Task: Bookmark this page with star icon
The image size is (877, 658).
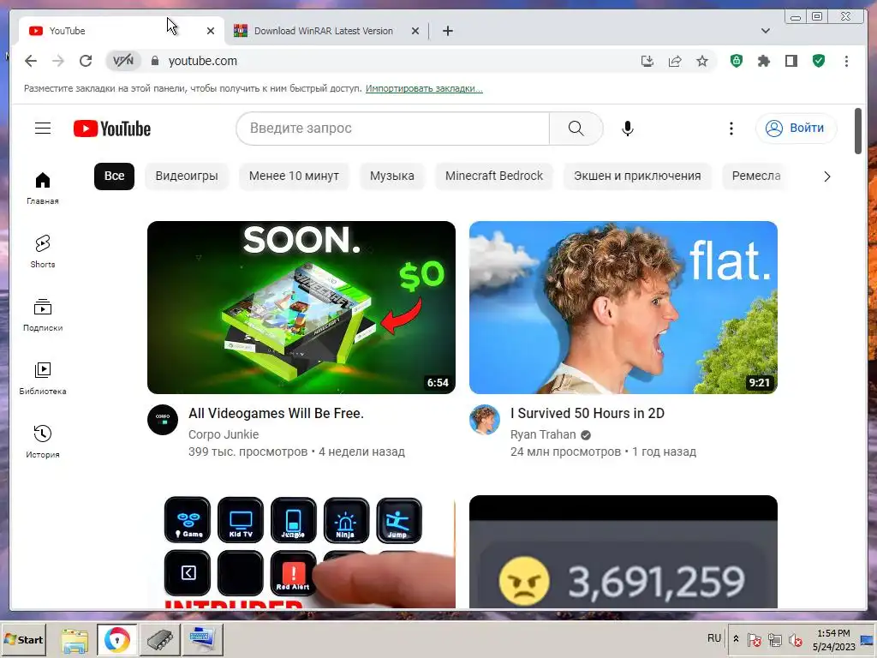Action: (702, 61)
